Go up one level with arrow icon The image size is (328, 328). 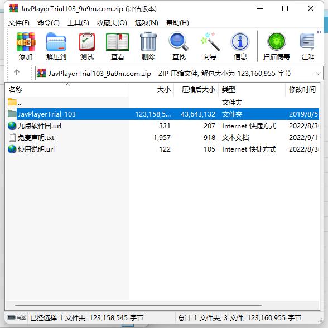pos(17,73)
